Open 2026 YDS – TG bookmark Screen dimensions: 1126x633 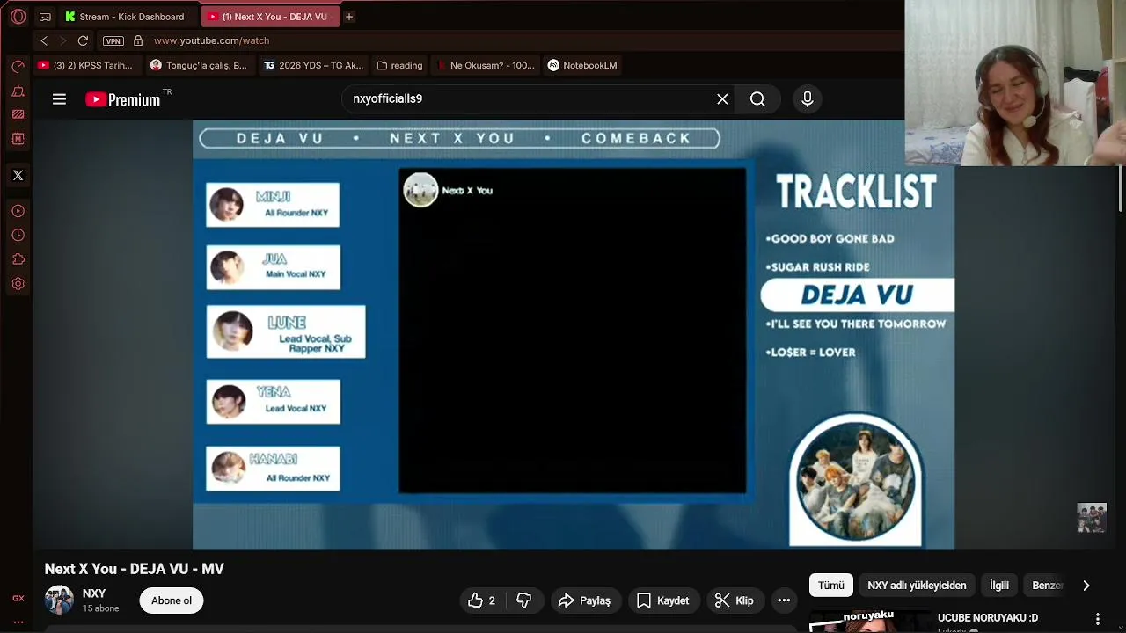tap(313, 65)
